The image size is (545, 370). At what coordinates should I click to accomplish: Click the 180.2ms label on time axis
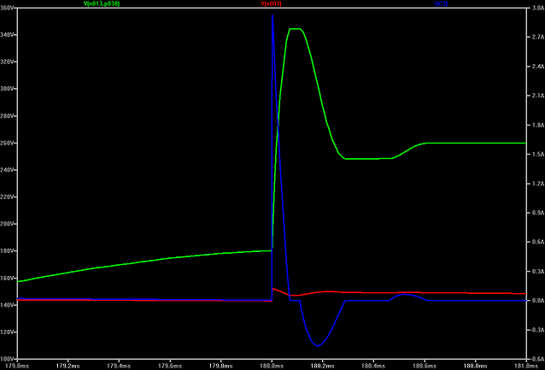322,366
